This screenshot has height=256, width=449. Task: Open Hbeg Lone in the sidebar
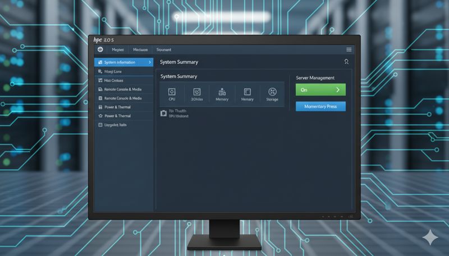(x=113, y=72)
